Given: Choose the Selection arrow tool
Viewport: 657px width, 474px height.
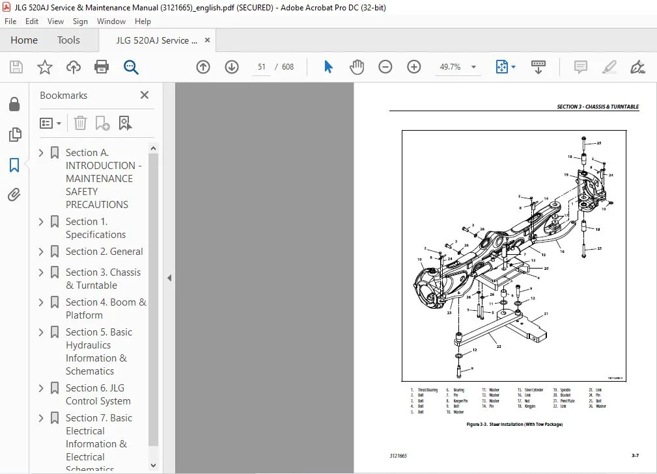Looking at the screenshot, I should (328, 67).
